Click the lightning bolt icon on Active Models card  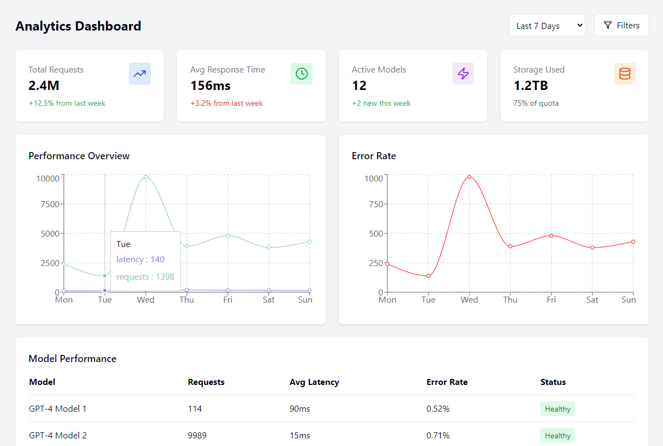[x=463, y=74]
